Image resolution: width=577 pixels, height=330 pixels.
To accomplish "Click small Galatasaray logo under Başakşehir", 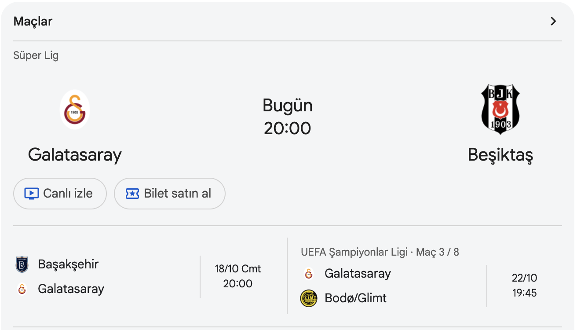I will (22, 289).
